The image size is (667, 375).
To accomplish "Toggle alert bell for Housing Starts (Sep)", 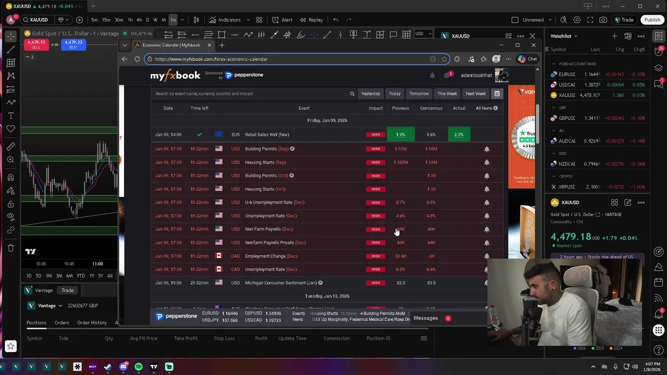I will [487, 162].
